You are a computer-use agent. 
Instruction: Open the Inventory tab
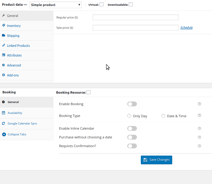pos(14,26)
